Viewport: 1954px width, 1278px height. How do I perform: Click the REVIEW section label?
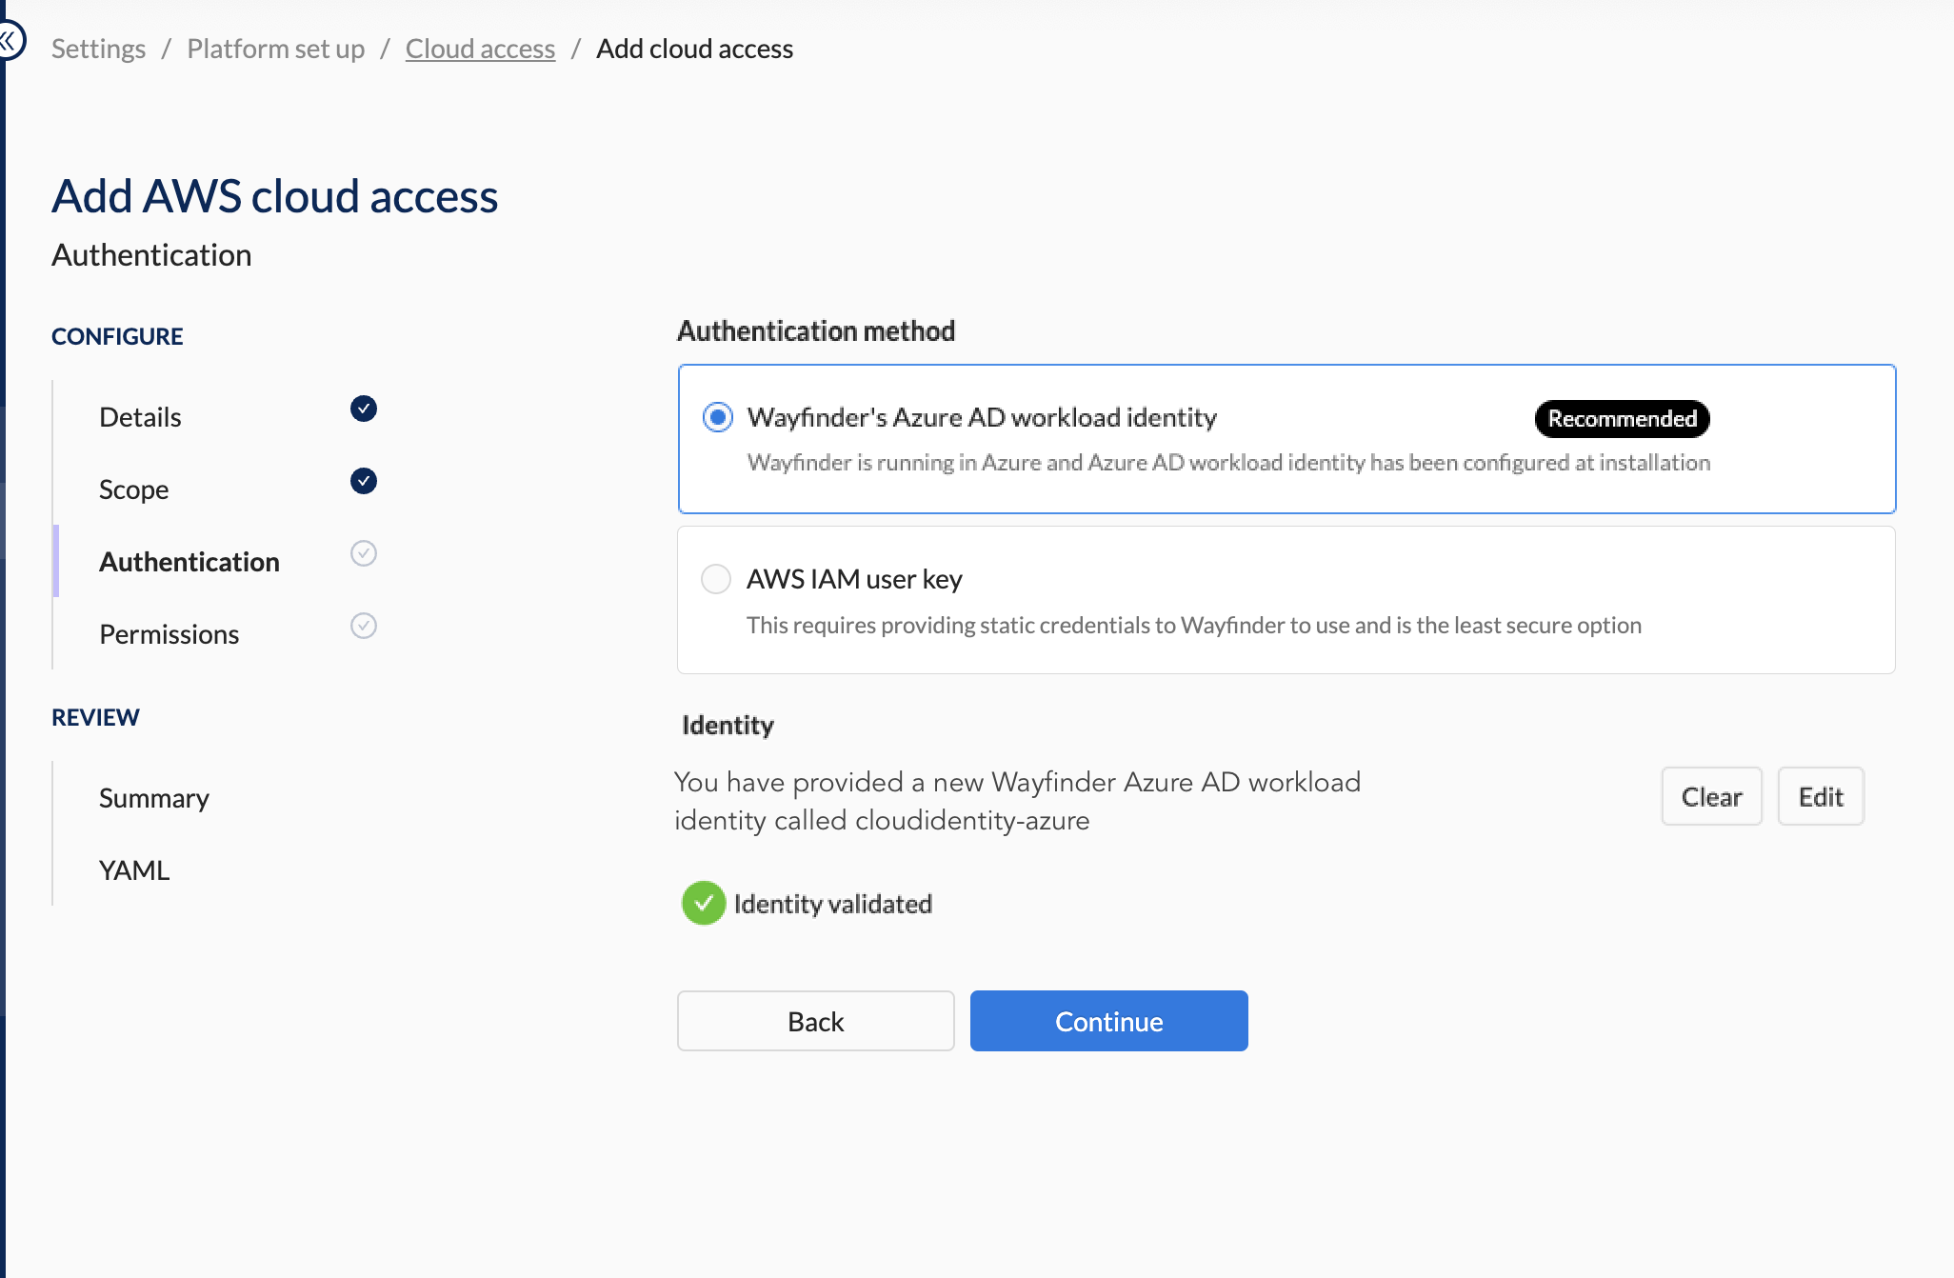pyautogui.click(x=95, y=717)
